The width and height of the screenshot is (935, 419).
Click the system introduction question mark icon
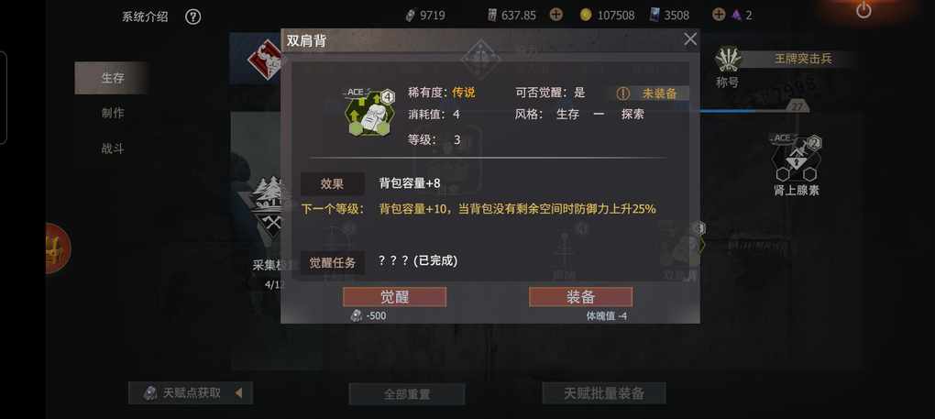click(192, 17)
